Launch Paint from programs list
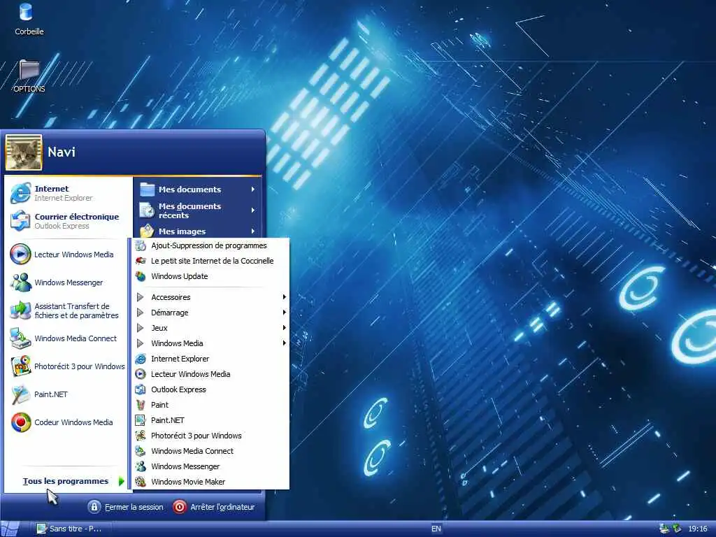 coord(210,405)
